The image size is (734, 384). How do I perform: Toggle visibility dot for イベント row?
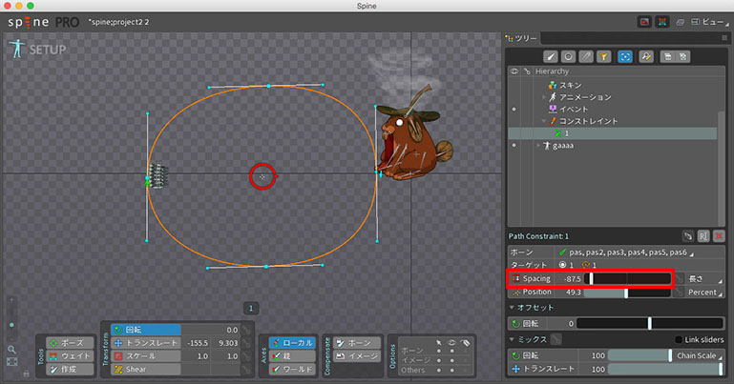click(x=514, y=110)
